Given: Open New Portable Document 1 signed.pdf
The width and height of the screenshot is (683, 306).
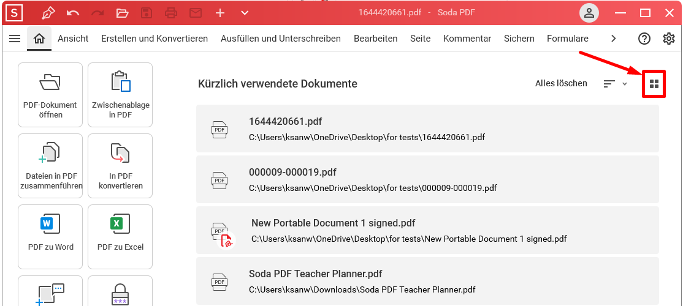Looking at the screenshot, I should pyautogui.click(x=427, y=230).
